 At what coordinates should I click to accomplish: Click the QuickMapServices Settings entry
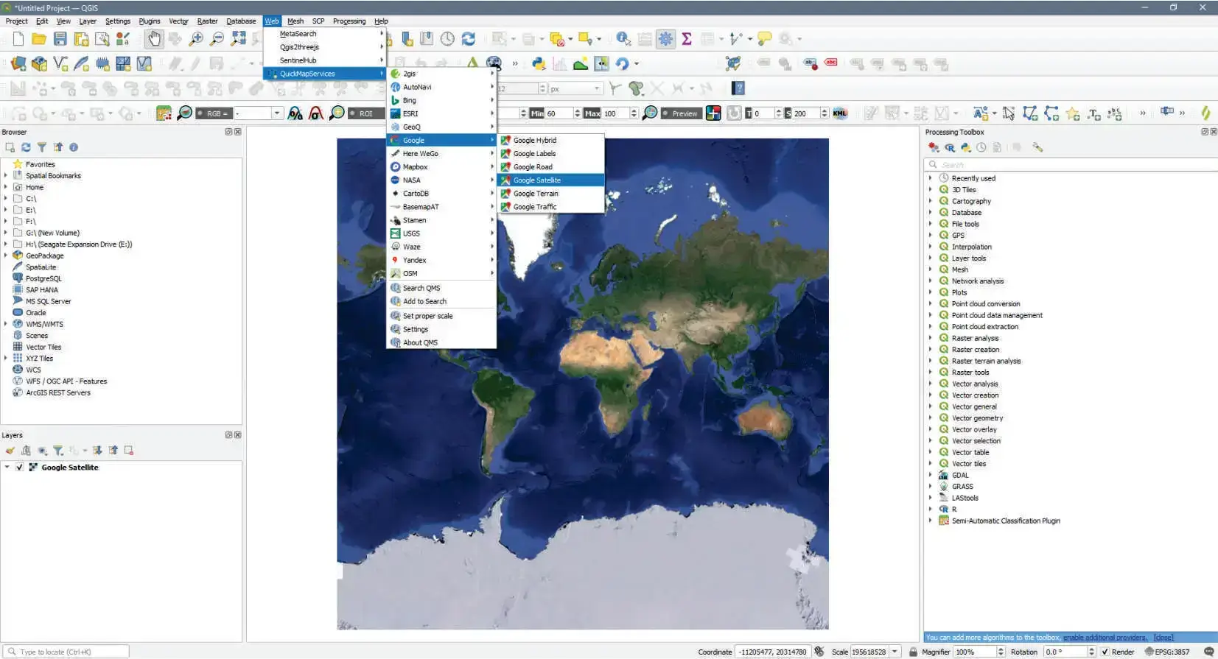[x=441, y=330]
